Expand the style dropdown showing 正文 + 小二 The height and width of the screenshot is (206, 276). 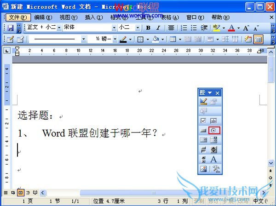[x=59, y=28]
